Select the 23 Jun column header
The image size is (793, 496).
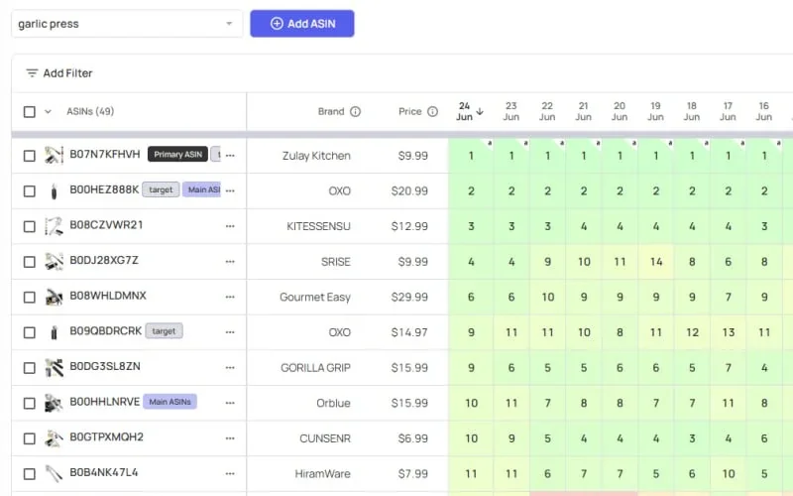511,111
